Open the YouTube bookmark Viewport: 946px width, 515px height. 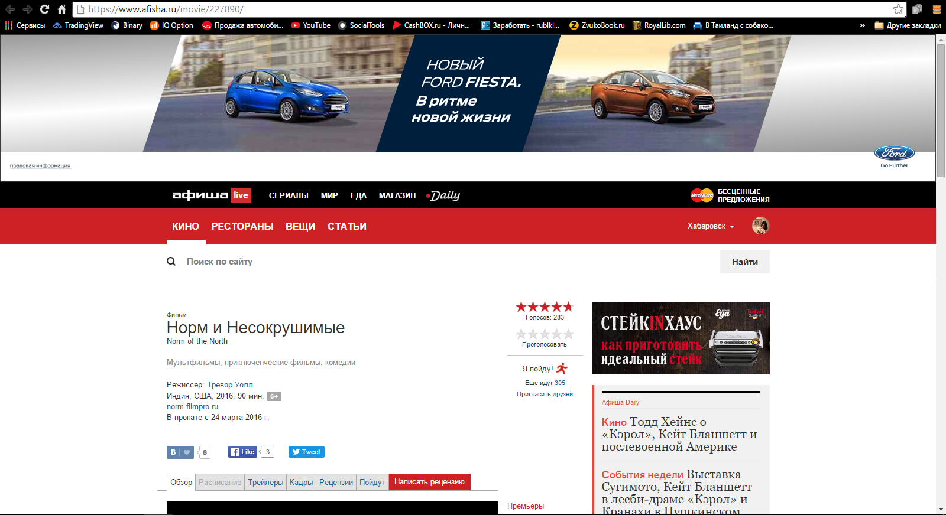click(311, 25)
